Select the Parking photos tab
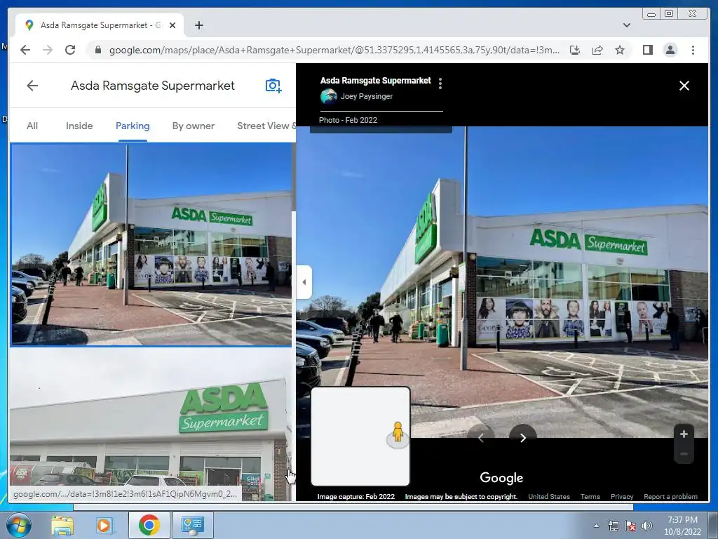The width and height of the screenshot is (718, 539). [133, 126]
